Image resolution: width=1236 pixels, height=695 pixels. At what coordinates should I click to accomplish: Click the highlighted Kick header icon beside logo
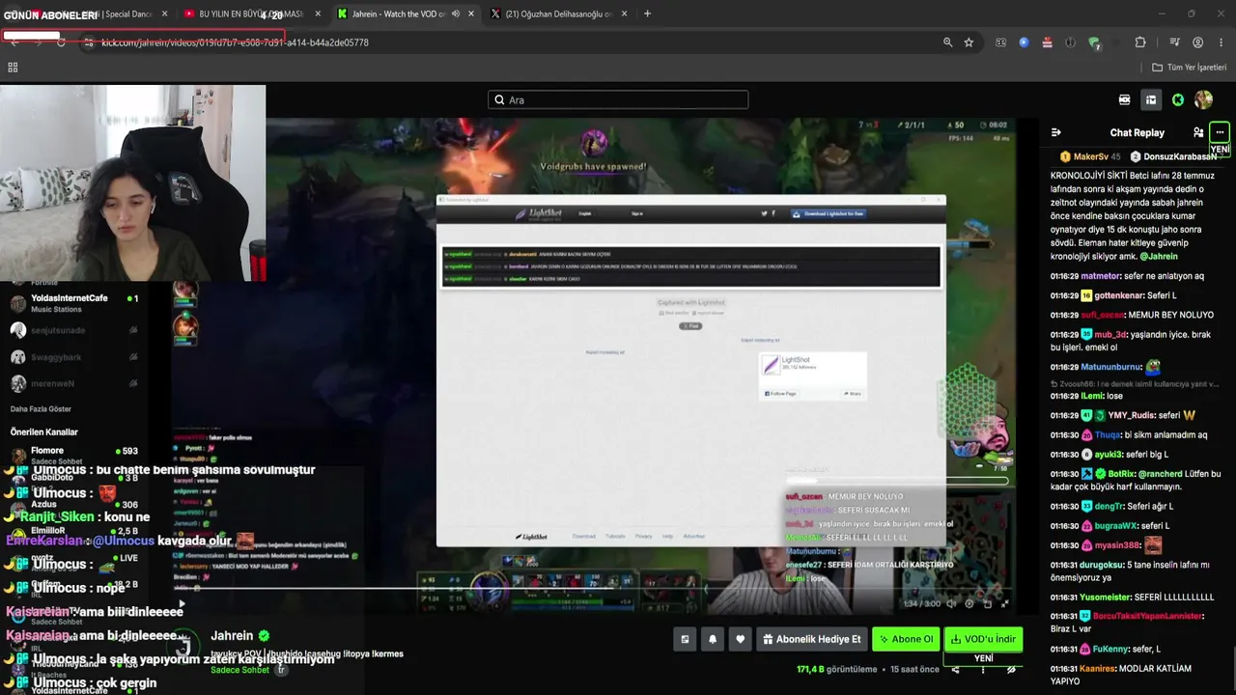[1151, 99]
